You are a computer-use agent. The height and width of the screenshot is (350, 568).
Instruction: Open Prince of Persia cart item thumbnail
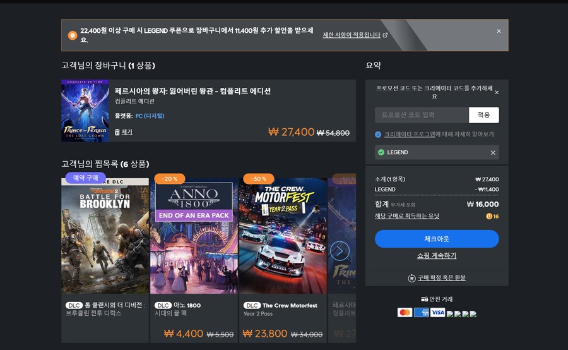coord(85,111)
